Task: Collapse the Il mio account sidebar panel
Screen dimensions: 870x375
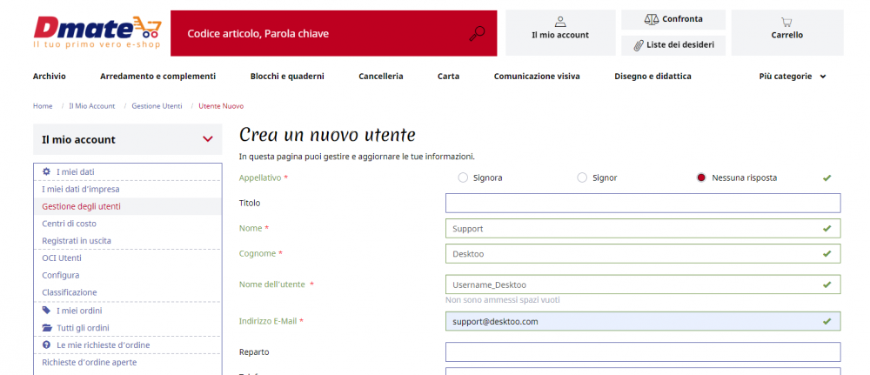Action: point(208,139)
